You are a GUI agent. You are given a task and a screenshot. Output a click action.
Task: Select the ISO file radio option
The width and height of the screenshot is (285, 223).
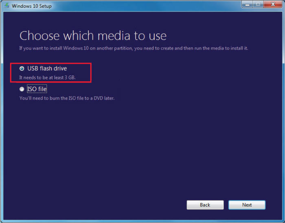click(x=22, y=89)
